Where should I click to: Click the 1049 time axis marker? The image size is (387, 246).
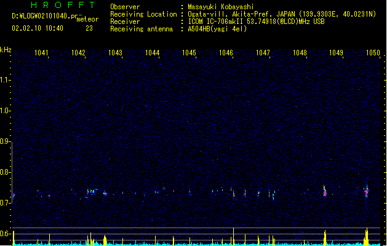click(336, 53)
